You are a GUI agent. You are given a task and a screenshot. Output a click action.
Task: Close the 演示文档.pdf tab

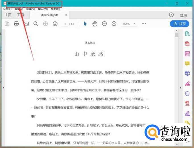pos(66,15)
